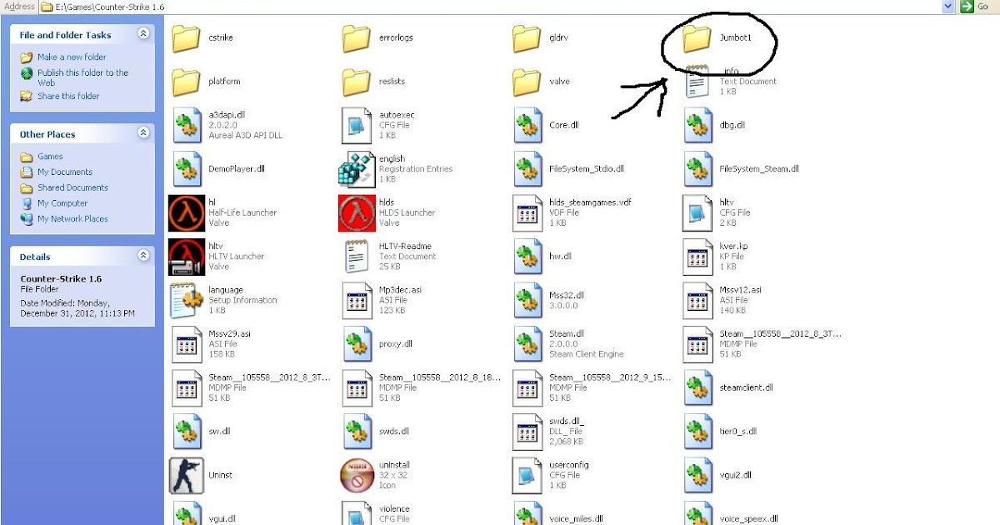Select the tier0_s.dll file name
Screen dimensions: 1000x525
(737, 432)
